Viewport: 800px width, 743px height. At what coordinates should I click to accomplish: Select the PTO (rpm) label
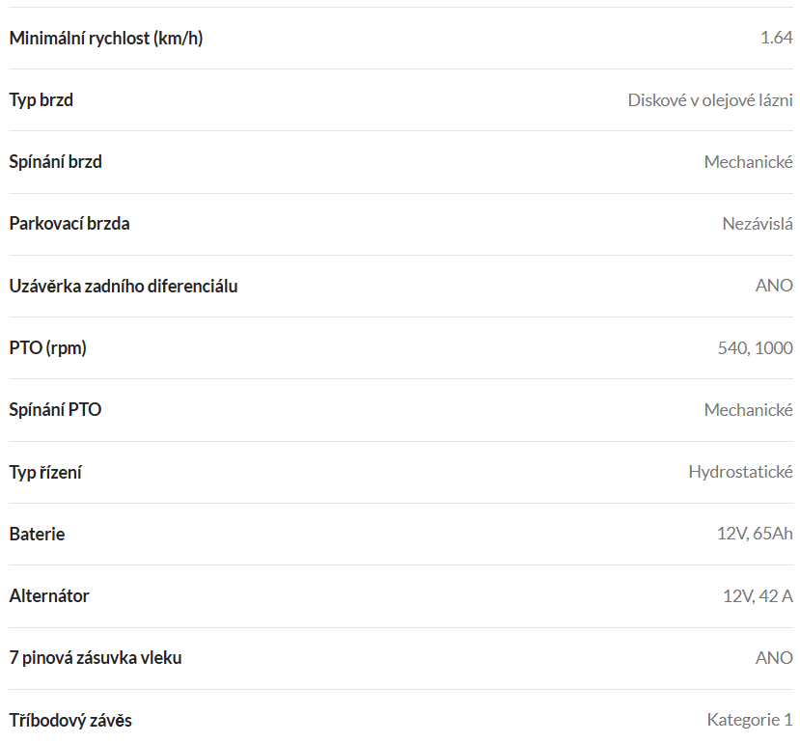[x=48, y=348]
